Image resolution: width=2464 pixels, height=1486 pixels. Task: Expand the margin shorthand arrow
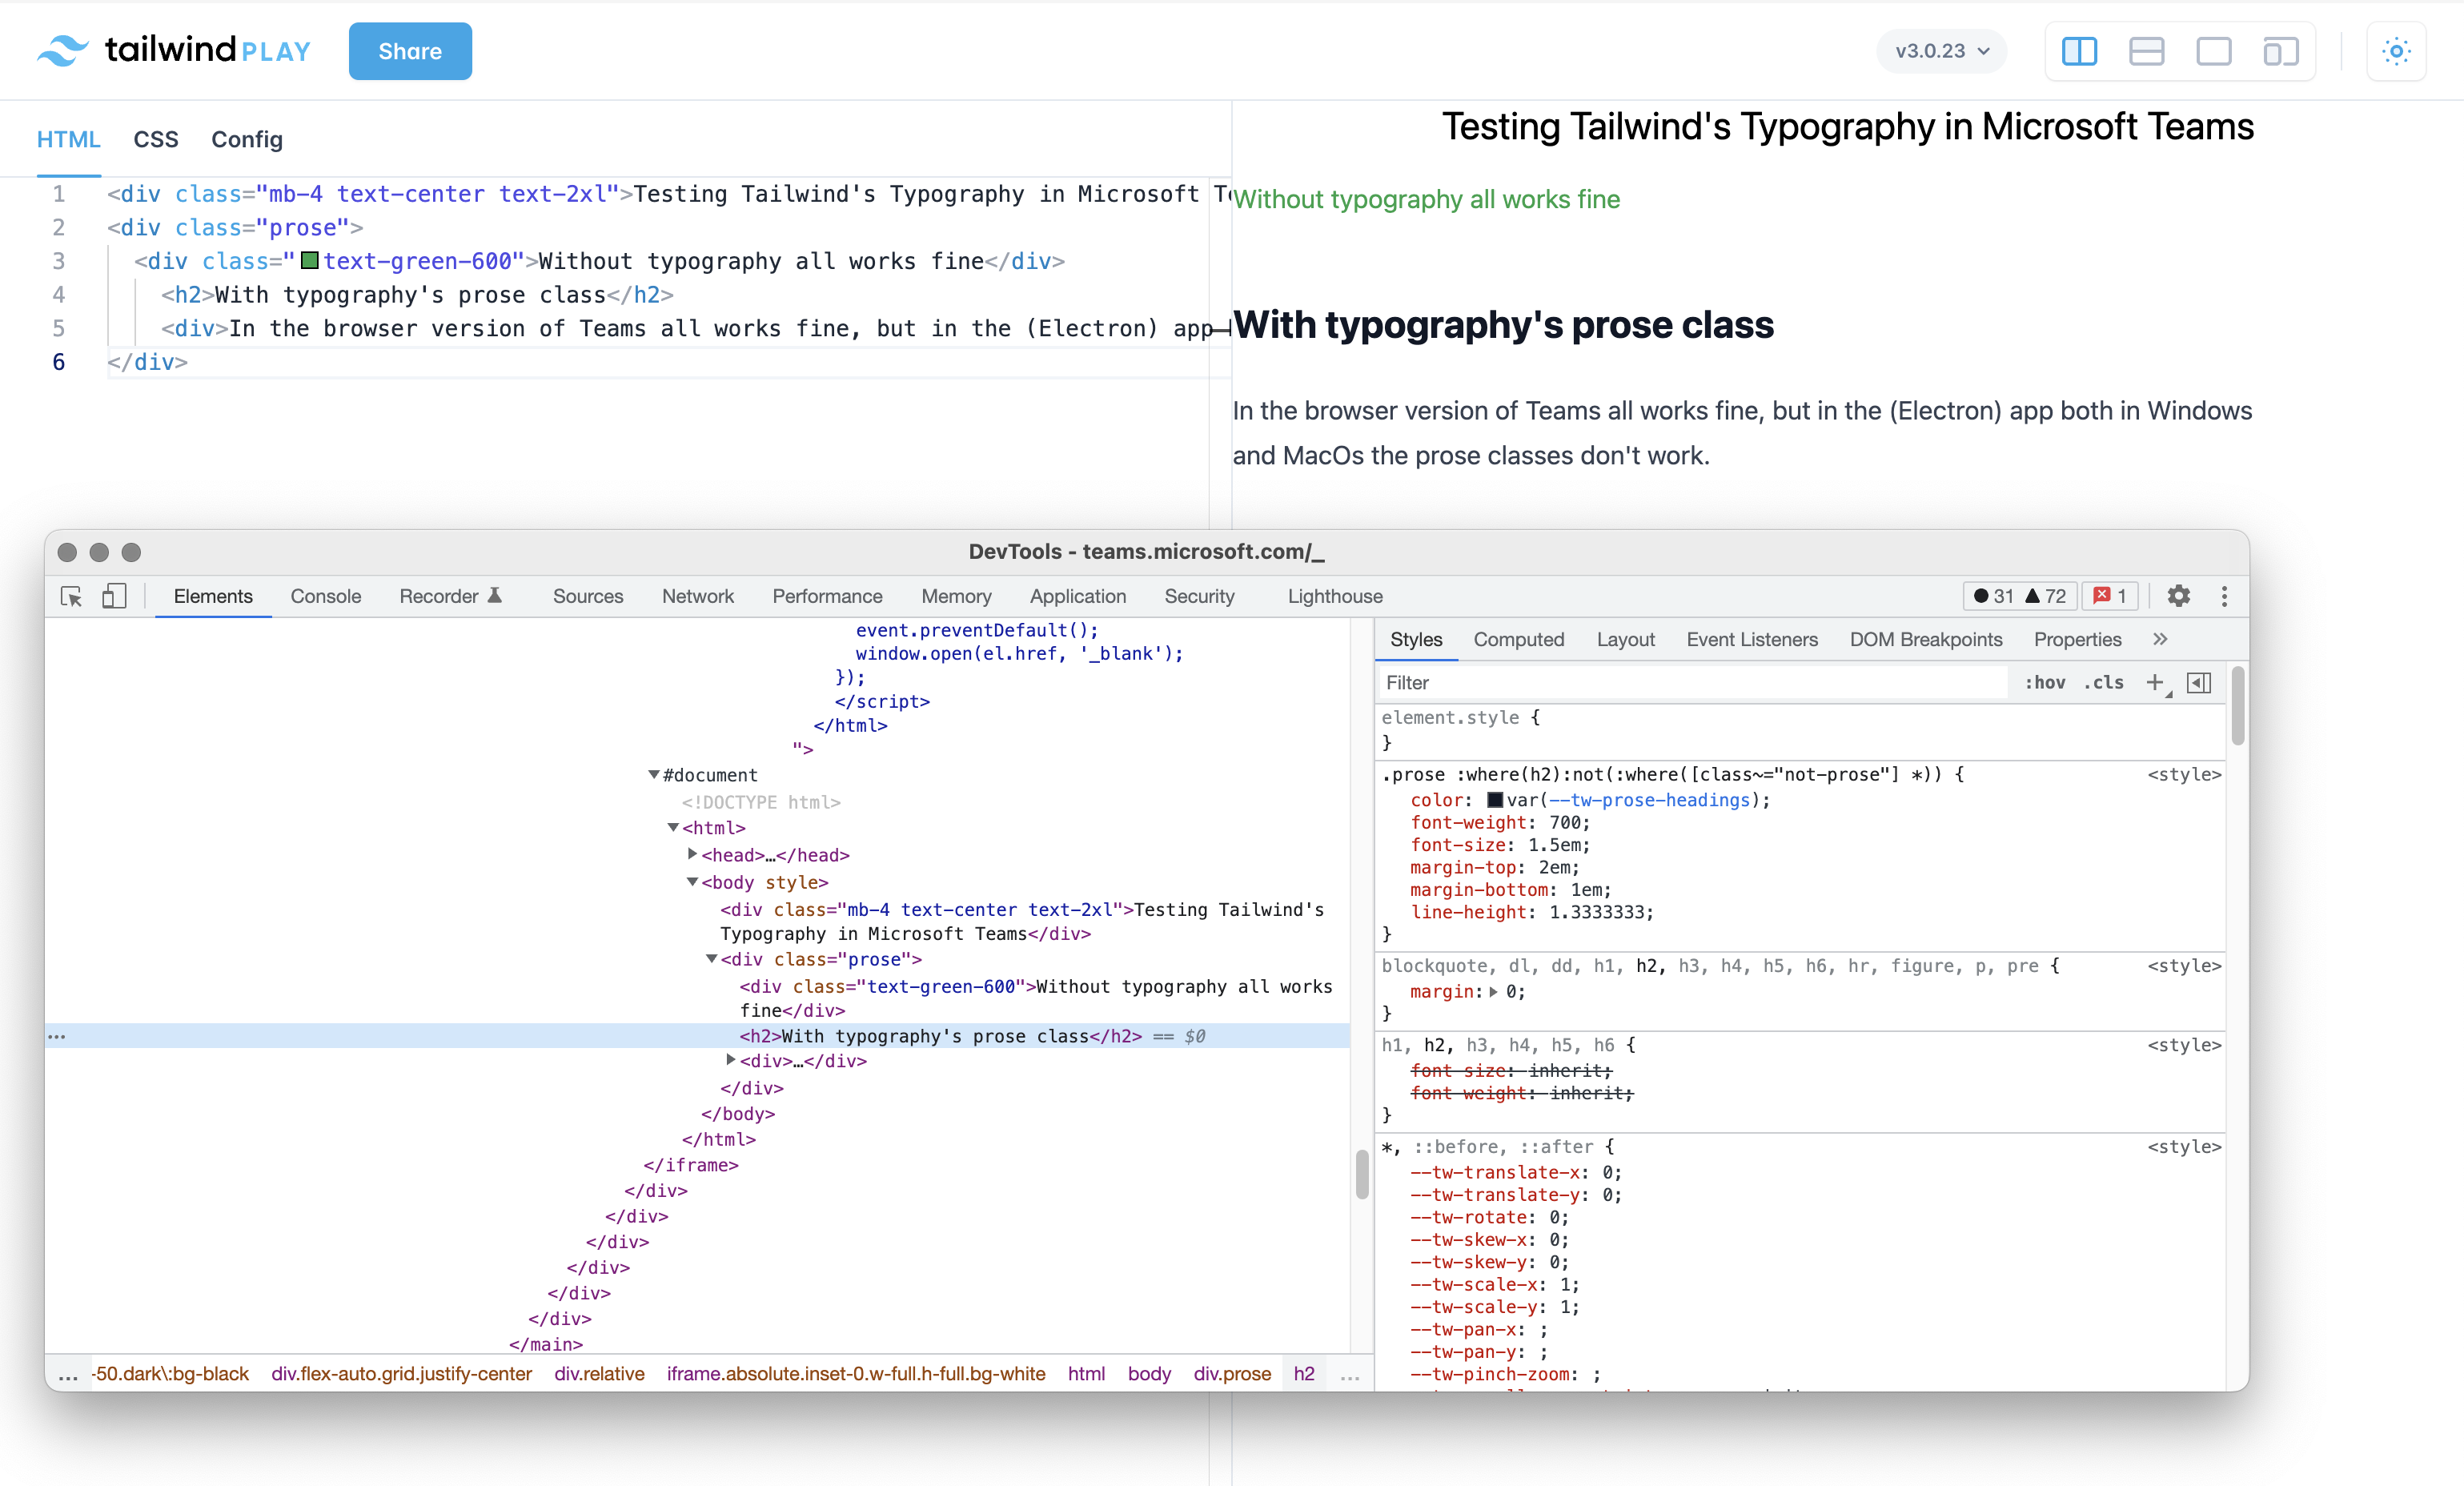[x=1494, y=992]
